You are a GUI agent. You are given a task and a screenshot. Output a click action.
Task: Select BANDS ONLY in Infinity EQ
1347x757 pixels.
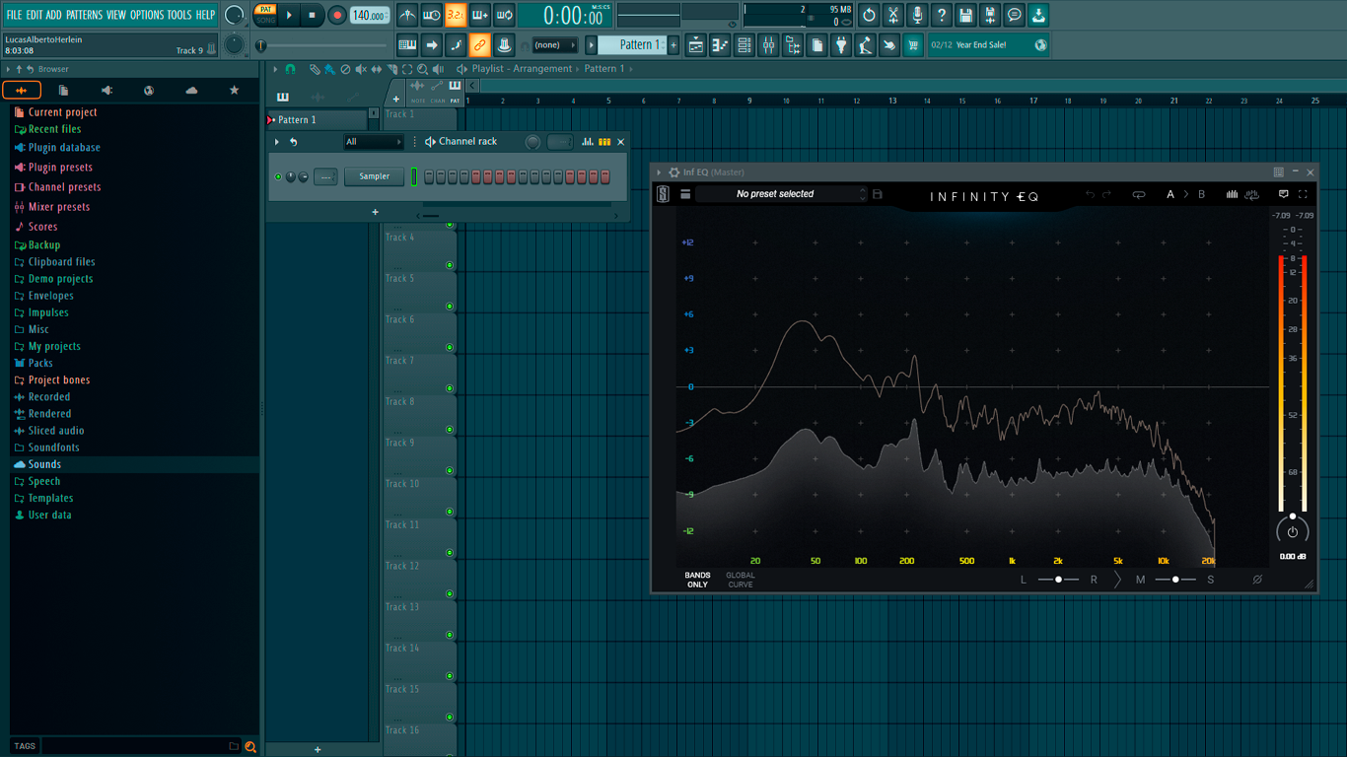click(x=697, y=580)
